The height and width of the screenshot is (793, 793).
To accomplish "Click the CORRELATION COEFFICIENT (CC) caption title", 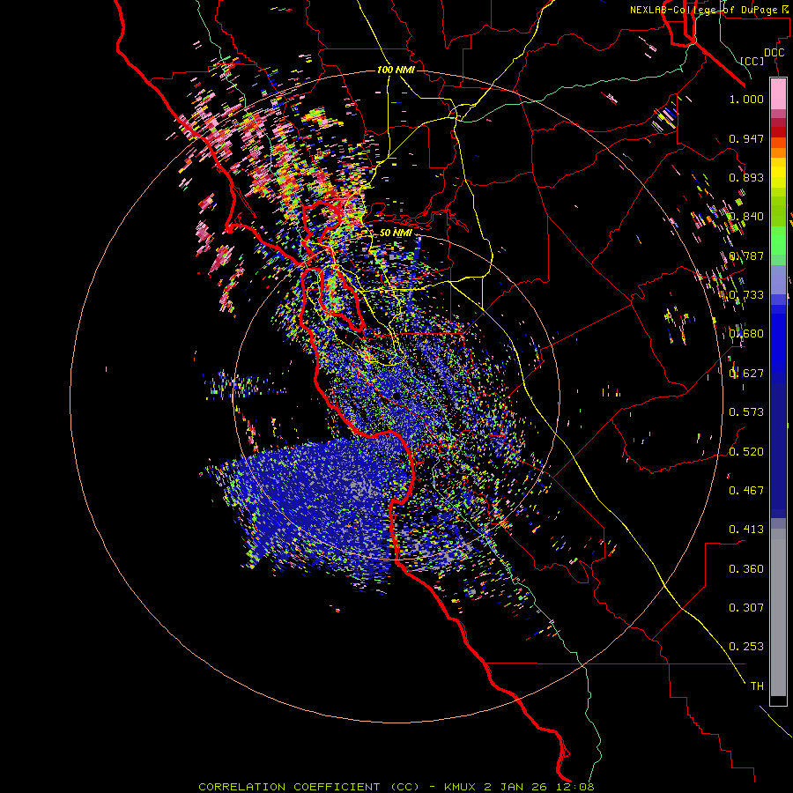I will (x=309, y=787).
